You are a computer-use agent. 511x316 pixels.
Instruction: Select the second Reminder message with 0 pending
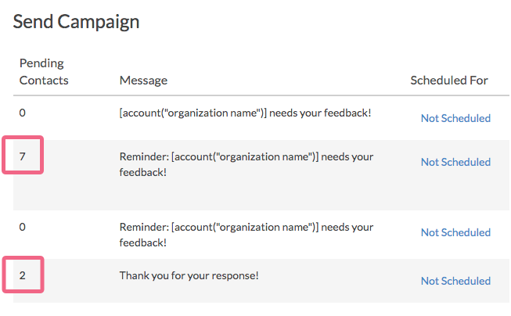click(247, 235)
